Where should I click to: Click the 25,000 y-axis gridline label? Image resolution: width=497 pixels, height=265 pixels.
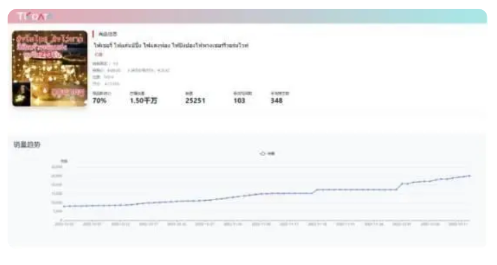[57, 175]
